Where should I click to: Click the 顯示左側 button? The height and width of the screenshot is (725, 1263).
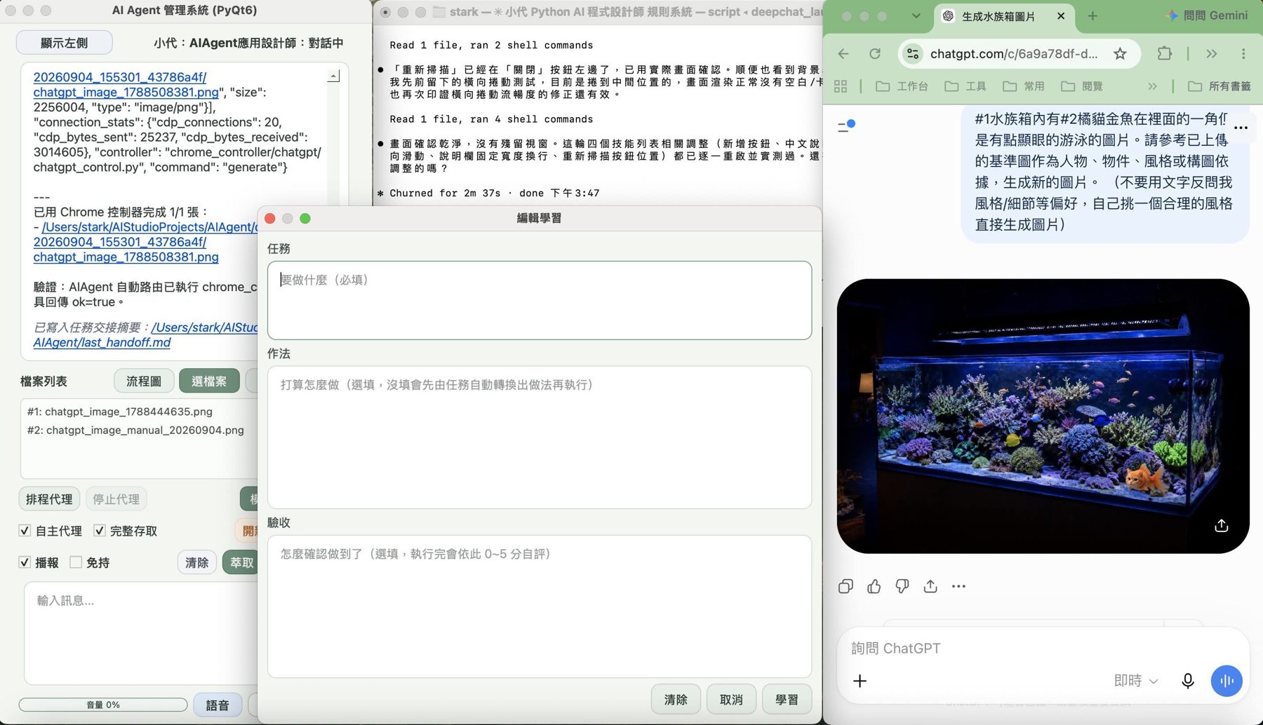[x=64, y=43]
